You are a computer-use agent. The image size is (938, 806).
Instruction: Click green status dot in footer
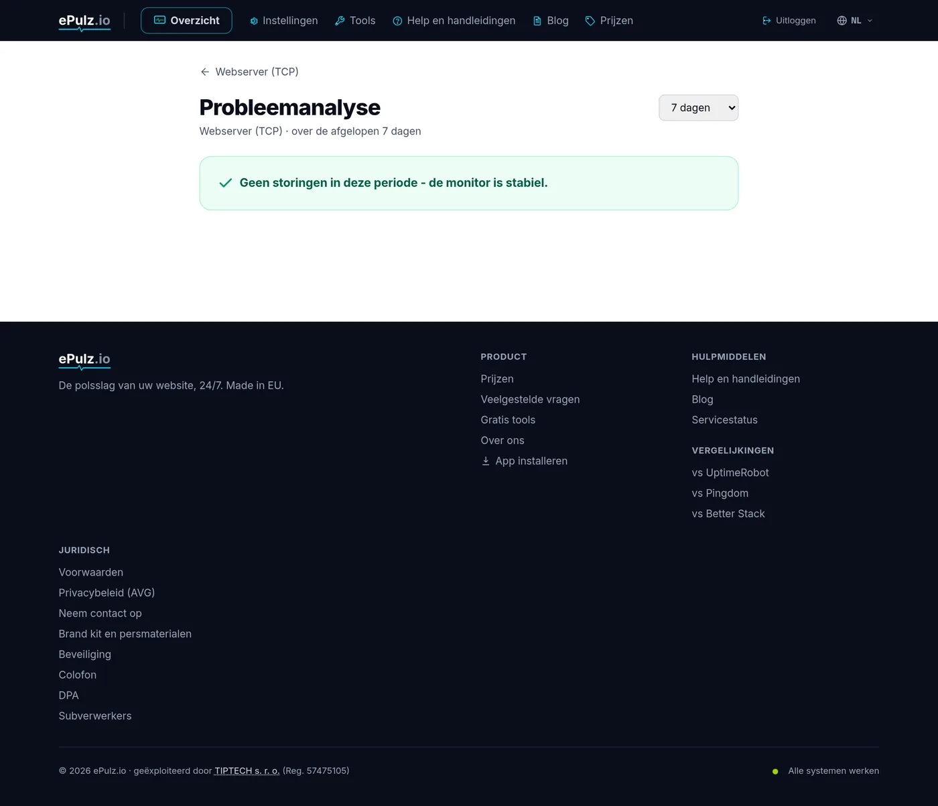point(775,771)
